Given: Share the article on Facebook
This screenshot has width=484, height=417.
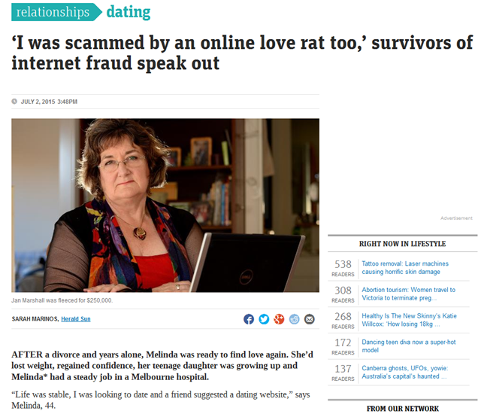Looking at the screenshot, I should coord(249,318).
